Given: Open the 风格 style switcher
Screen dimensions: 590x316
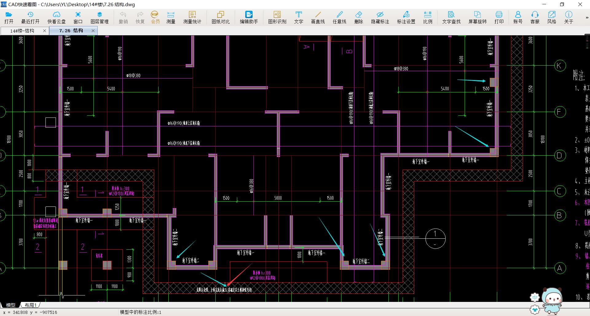Looking at the screenshot, I should (x=552, y=17).
